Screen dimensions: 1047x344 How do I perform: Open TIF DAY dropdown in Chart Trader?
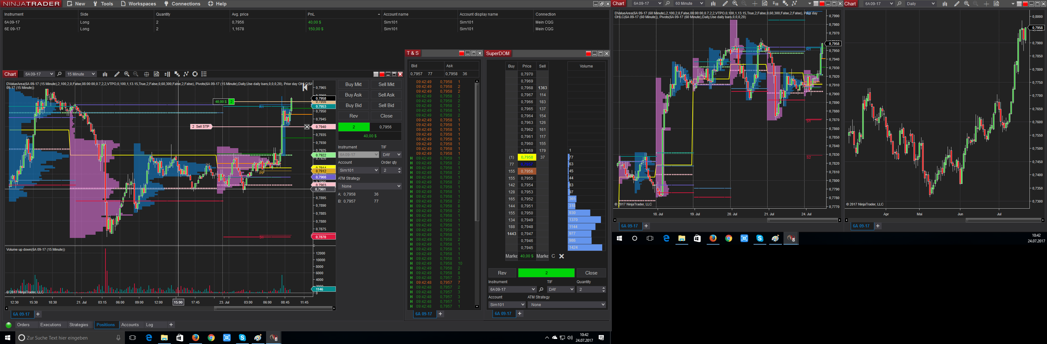point(391,155)
